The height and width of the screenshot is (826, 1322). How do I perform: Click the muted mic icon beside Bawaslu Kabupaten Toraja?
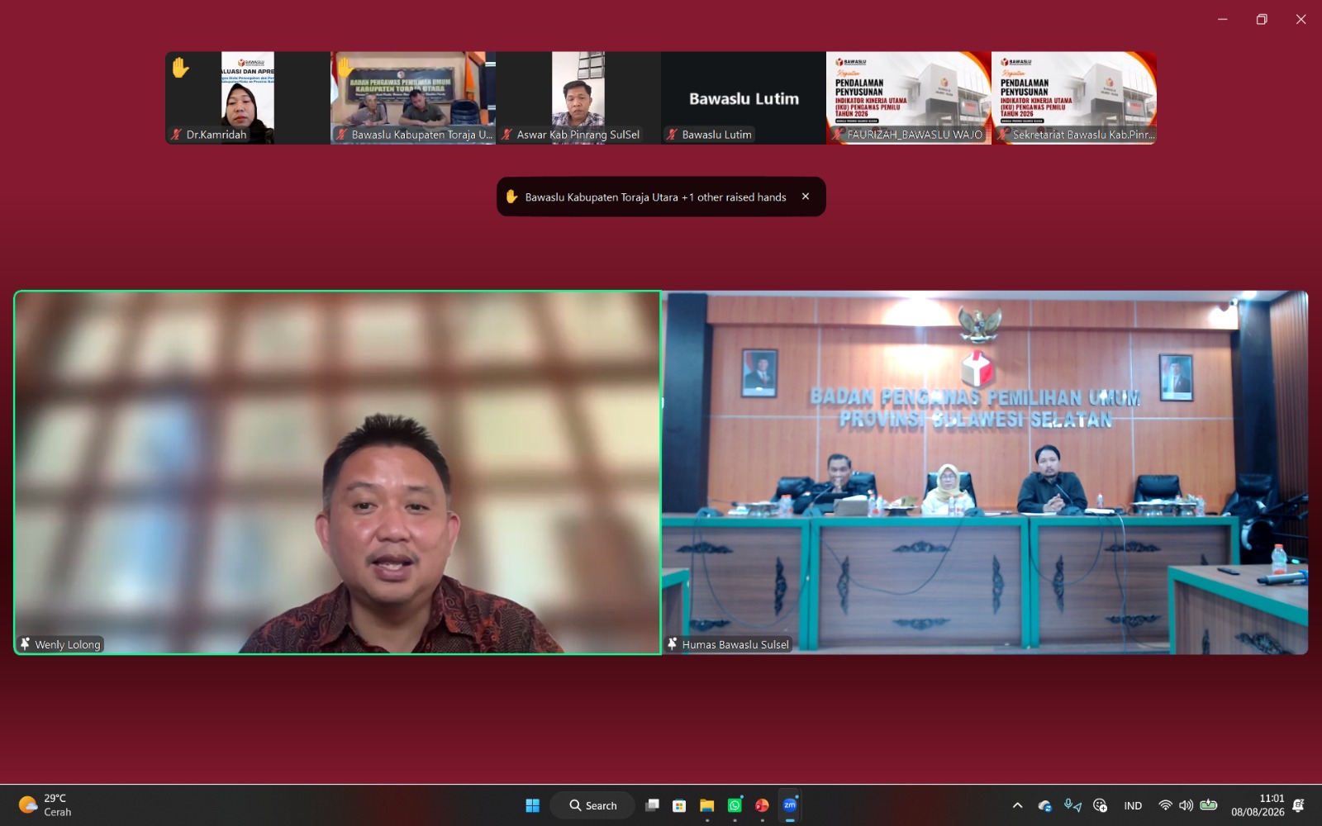click(x=341, y=135)
